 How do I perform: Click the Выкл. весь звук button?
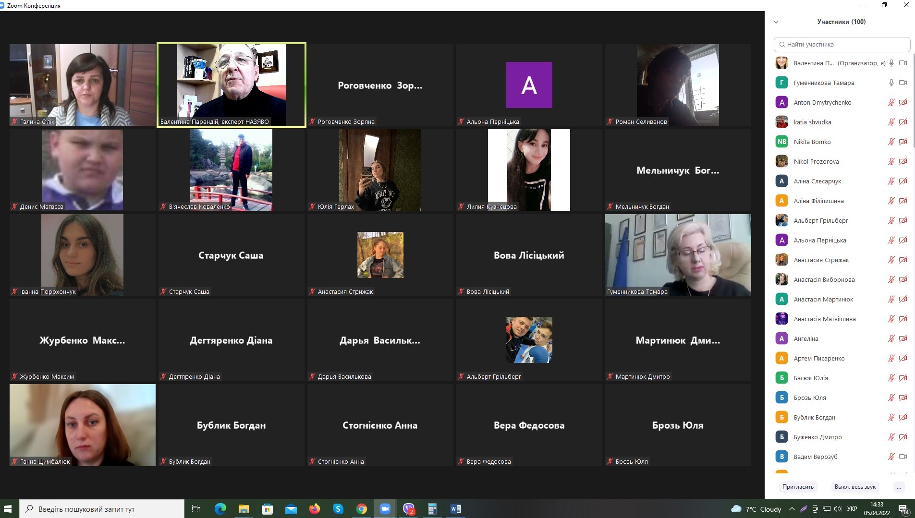(x=855, y=487)
